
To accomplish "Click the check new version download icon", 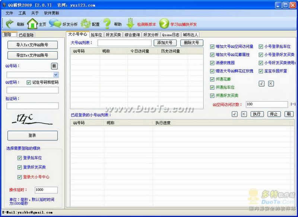I will [130, 24].
